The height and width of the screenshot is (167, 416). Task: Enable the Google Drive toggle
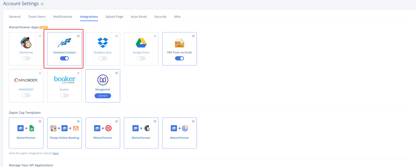(141, 58)
